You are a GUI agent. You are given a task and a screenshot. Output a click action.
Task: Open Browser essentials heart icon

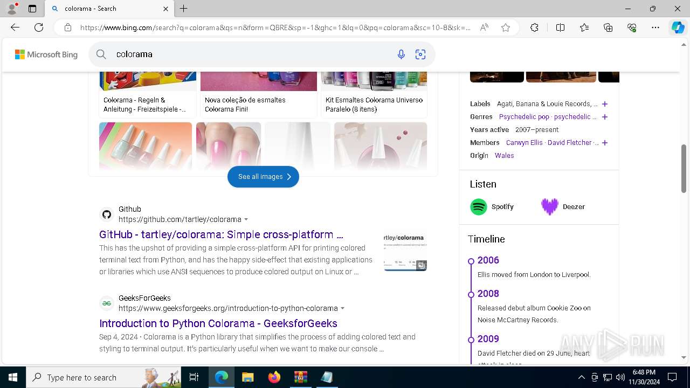(x=632, y=27)
